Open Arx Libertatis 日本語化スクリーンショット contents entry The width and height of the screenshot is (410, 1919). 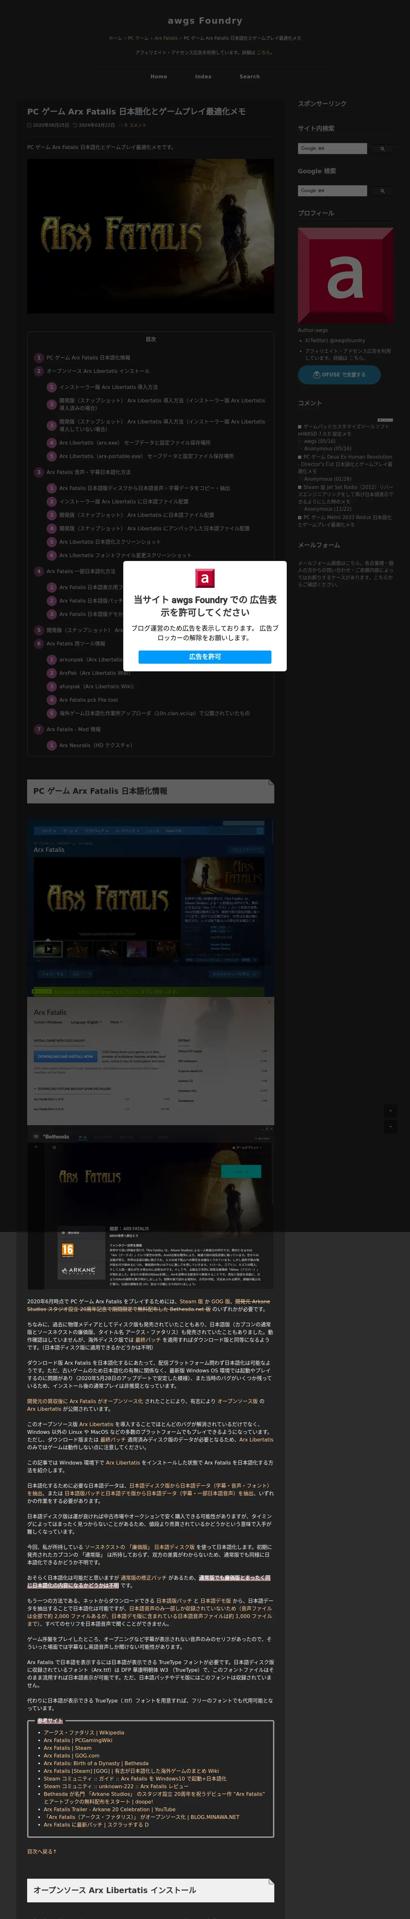110,541
